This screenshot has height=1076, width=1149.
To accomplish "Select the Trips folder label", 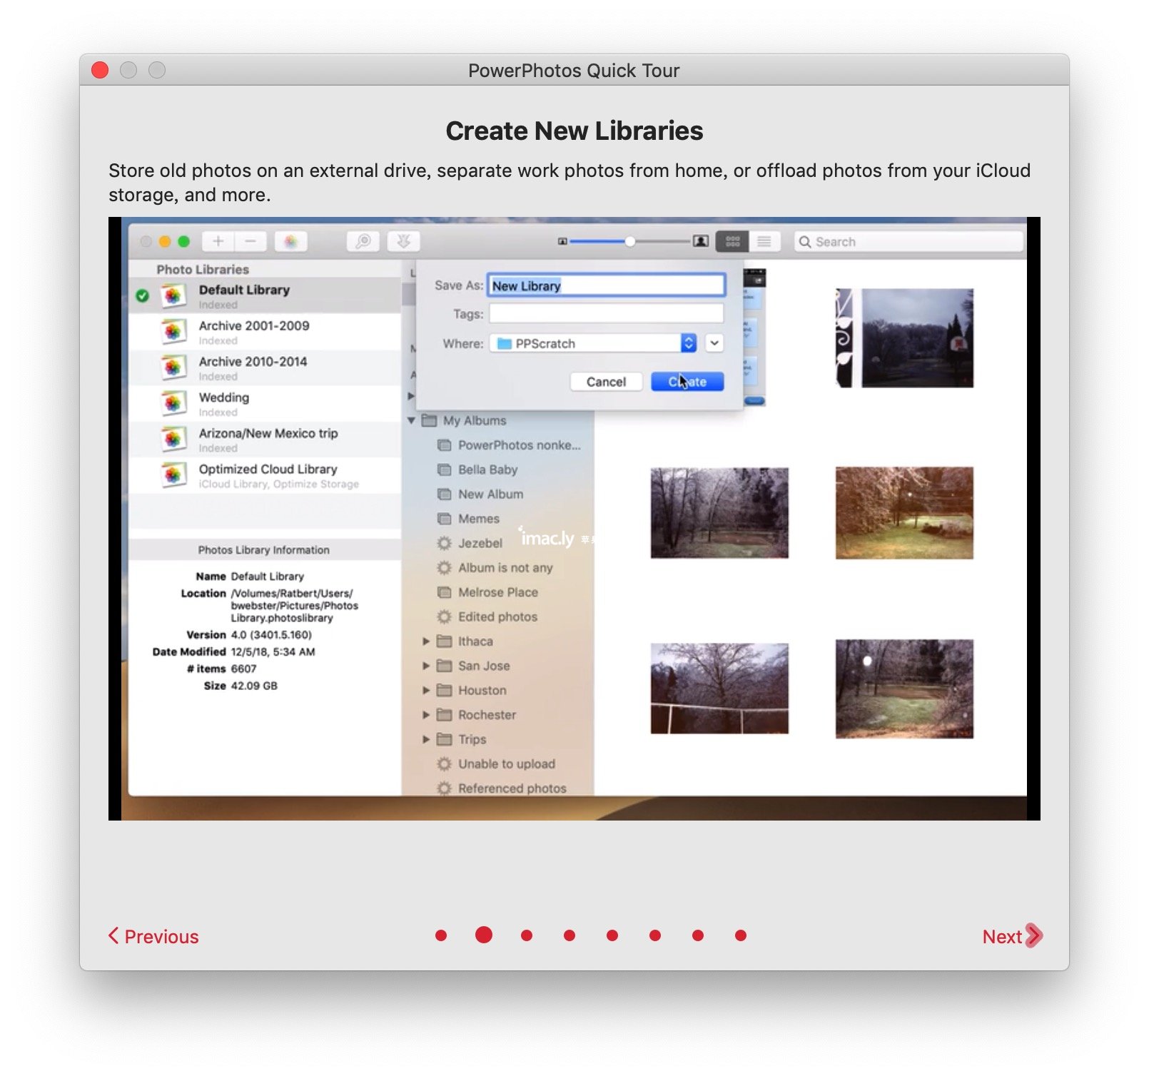I will 472,739.
